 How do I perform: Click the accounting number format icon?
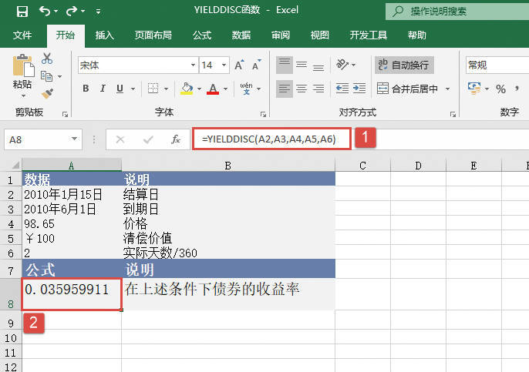(474, 89)
